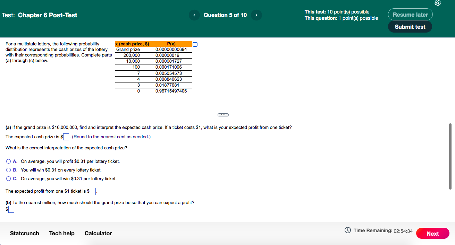Navigate to next question using right arrow
The height and width of the screenshot is (245, 455).
coord(256,15)
